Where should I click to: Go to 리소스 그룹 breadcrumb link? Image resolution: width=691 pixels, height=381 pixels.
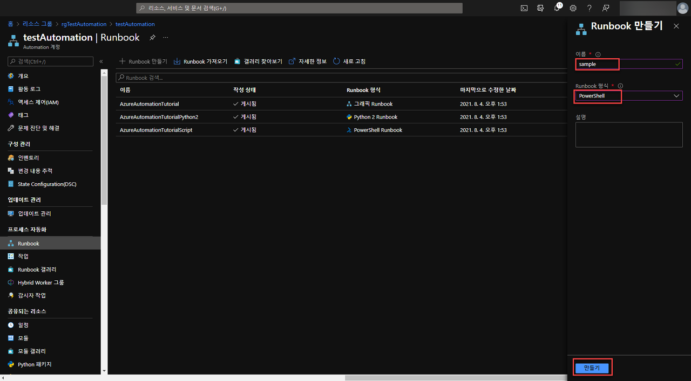(37, 24)
